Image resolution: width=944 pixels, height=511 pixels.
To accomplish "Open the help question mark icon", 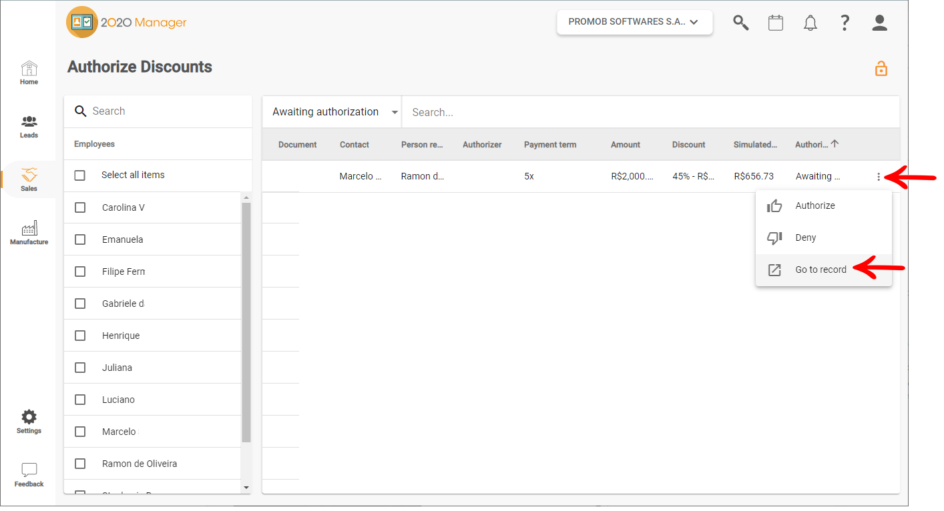I will 845,23.
